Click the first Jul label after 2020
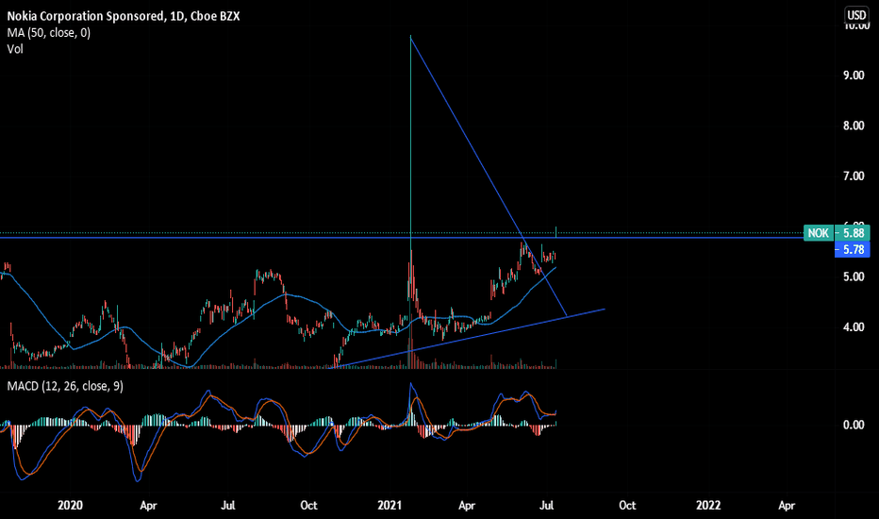Viewport: 879px width, 519px height. (227, 506)
